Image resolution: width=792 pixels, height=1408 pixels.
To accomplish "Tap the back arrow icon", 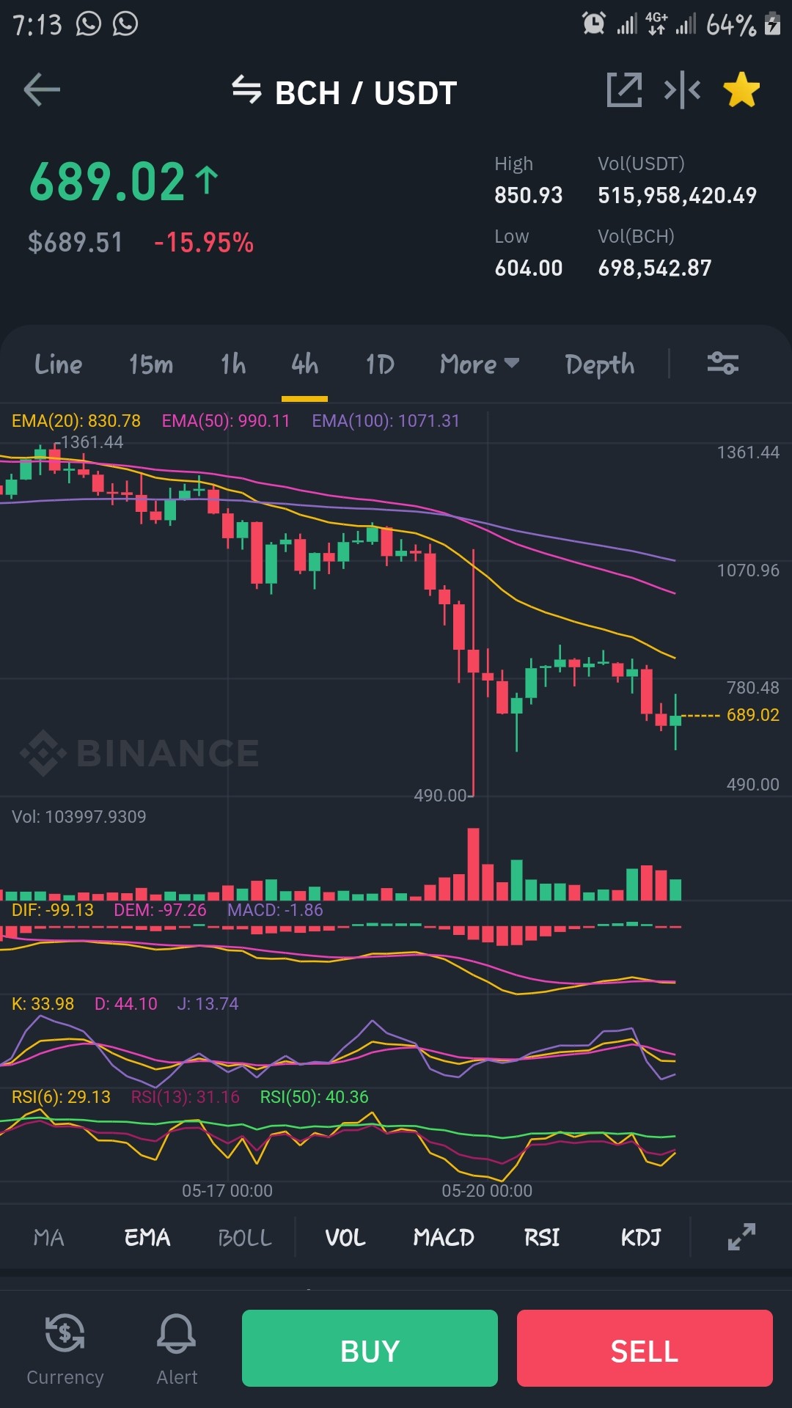I will point(42,90).
